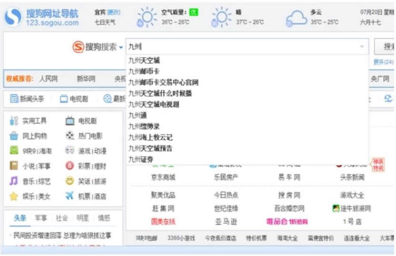Open the 京东商城 link
This screenshot has width=396, height=256.
tap(163, 177)
